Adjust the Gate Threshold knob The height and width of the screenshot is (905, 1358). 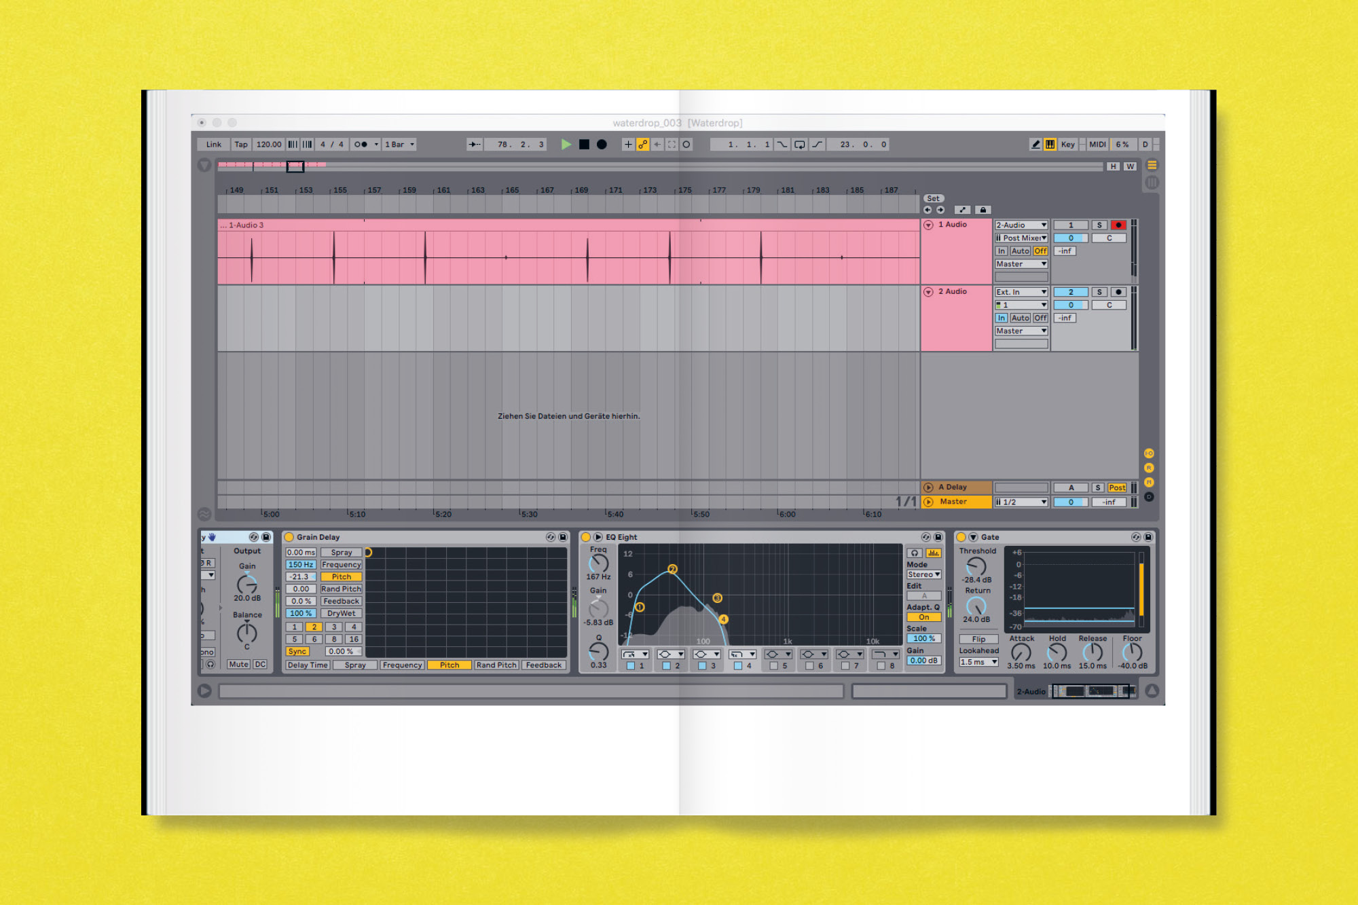[976, 566]
